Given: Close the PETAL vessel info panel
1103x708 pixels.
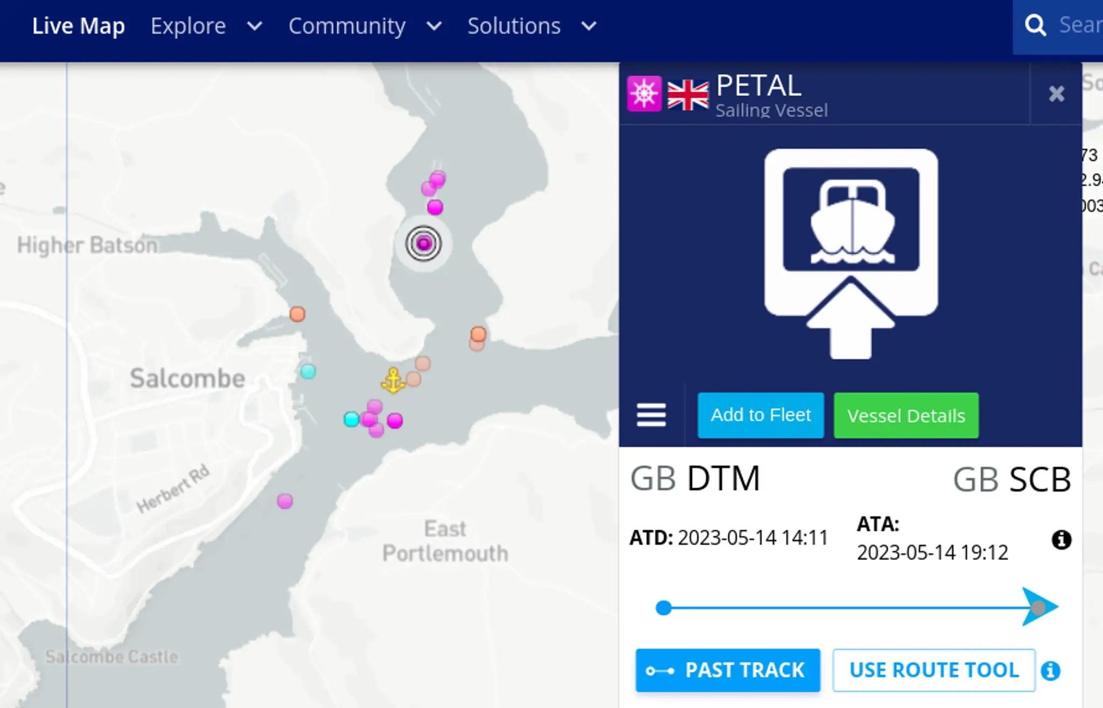Looking at the screenshot, I should click(x=1056, y=94).
